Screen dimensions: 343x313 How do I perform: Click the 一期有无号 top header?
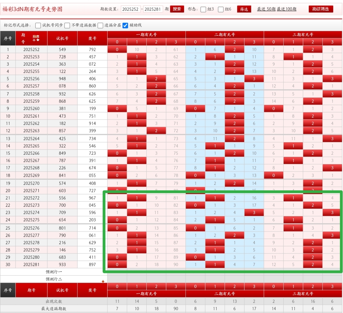point(146,35)
